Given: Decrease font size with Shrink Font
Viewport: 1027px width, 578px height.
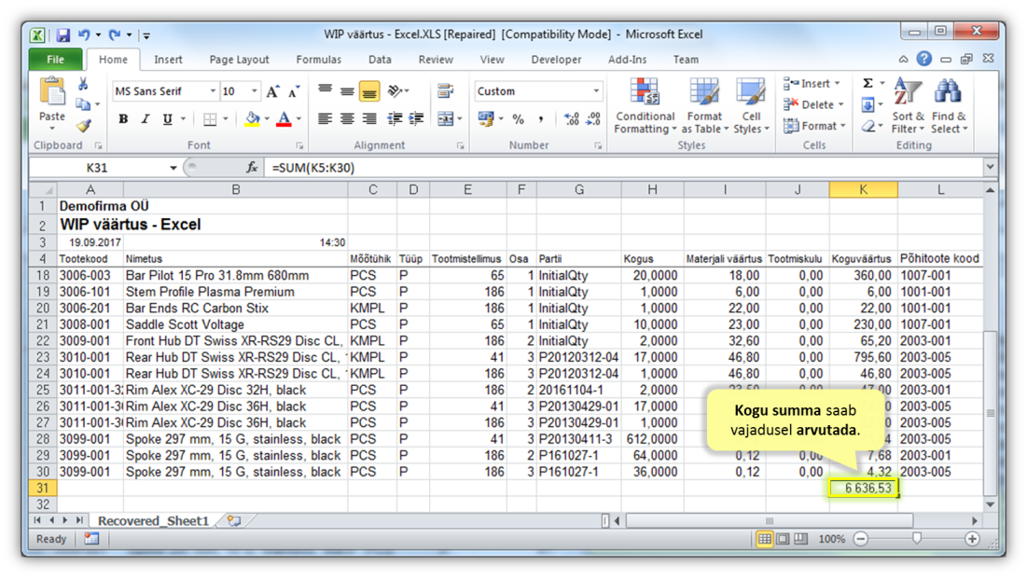Looking at the screenshot, I should pos(294,91).
